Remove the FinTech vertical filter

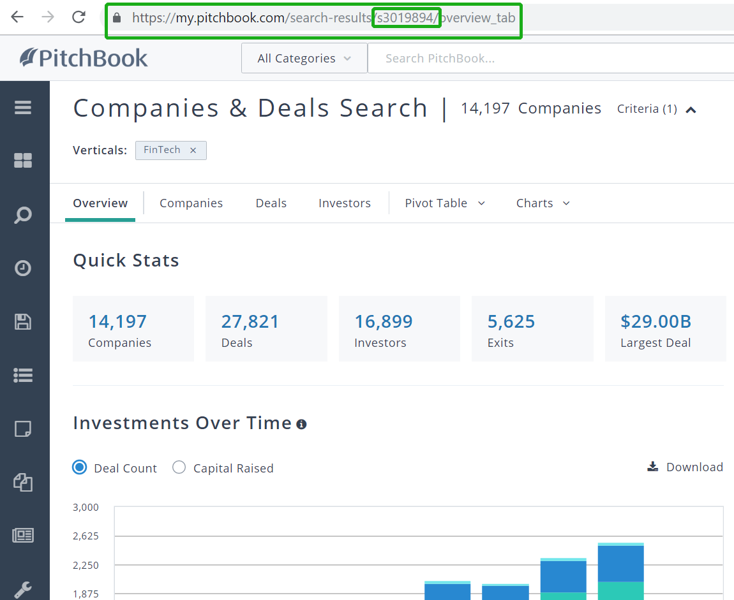(193, 150)
